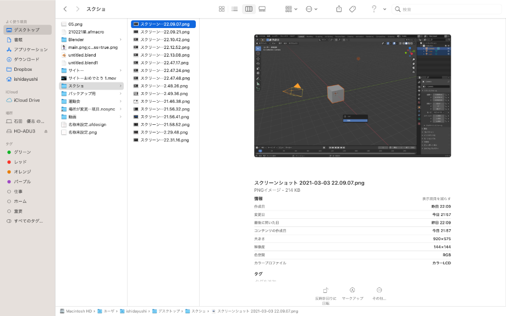The width and height of the screenshot is (506, 316).
Task: Click Macintosh HD in the path bar
Action: (76, 311)
